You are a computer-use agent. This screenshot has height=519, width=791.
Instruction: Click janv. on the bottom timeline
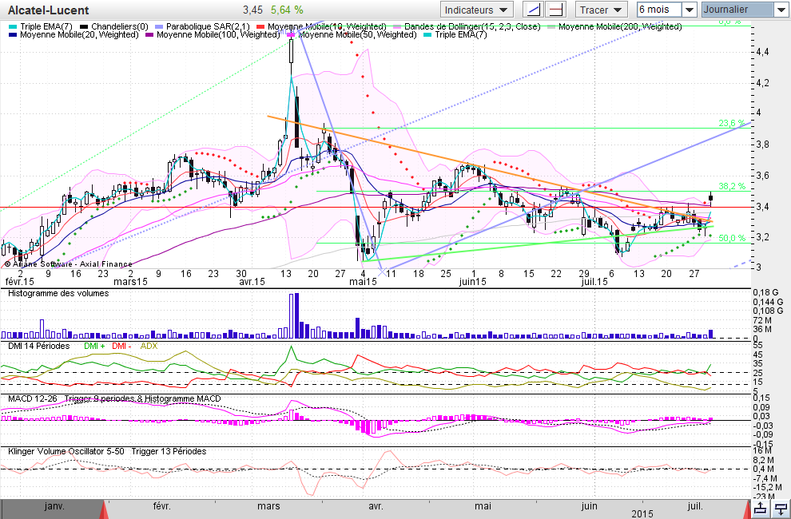coord(54,506)
